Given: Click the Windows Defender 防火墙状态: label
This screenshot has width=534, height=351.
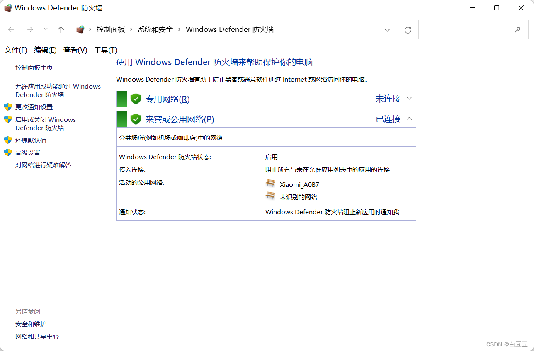Looking at the screenshot, I should tap(165, 157).
